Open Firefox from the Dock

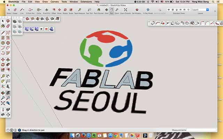[83, 136]
